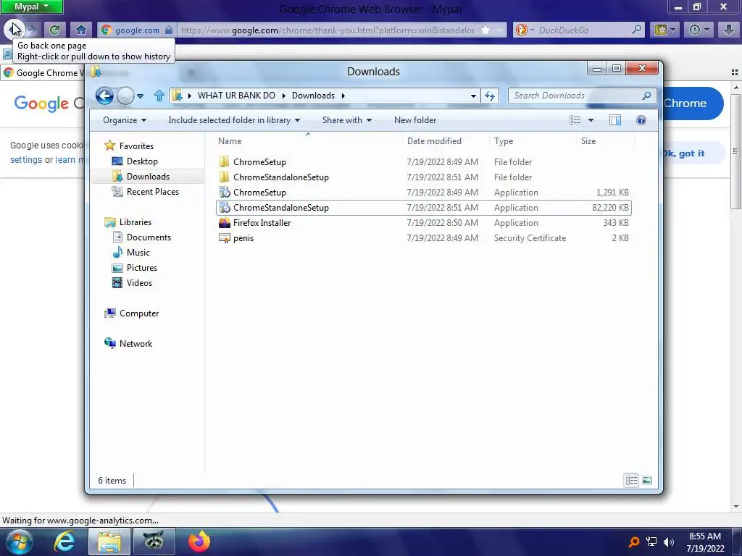742x556 pixels.
Task: Reload the page in Mypal browser
Action: tap(54, 30)
